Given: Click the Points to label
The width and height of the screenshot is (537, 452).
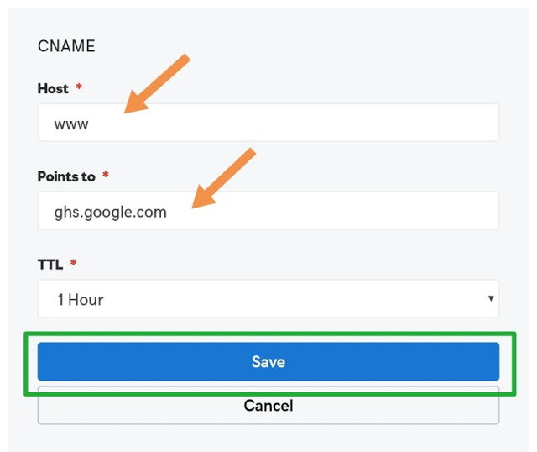Looking at the screenshot, I should (x=66, y=176).
